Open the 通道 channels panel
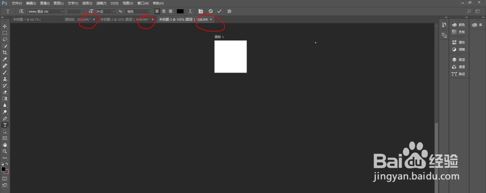Screen dimensions: 486x193 pyautogui.click(x=459, y=67)
